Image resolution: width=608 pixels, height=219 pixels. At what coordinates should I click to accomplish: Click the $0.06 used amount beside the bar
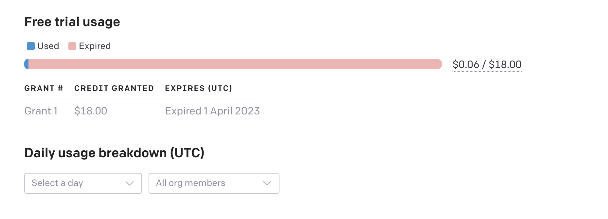[x=466, y=65]
